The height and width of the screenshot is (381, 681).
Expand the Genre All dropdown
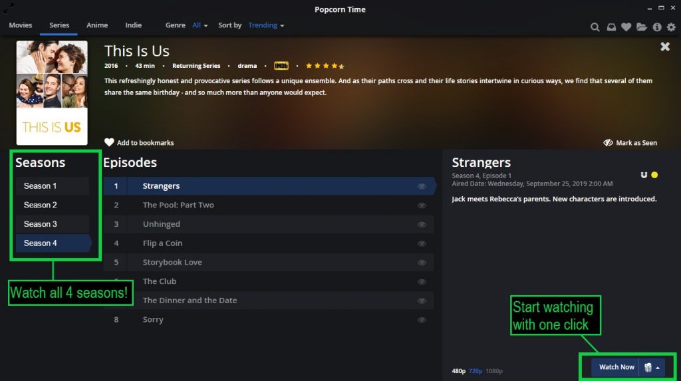point(200,25)
